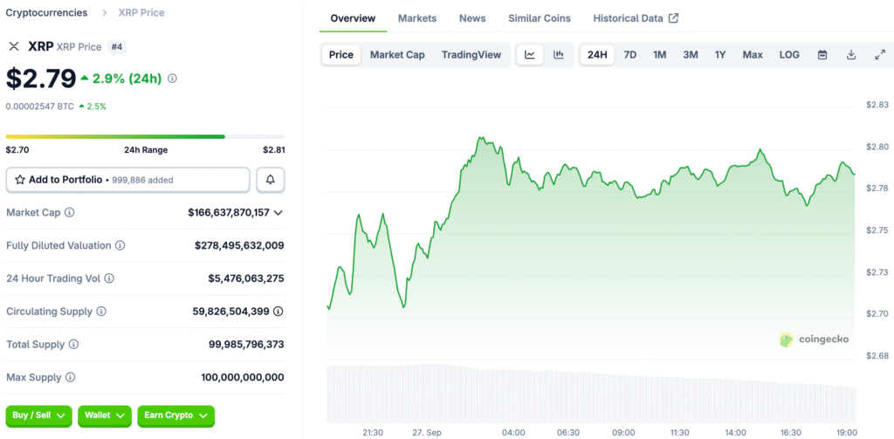This screenshot has height=439, width=894.
Task: Select the 7D time range
Action: tap(630, 55)
